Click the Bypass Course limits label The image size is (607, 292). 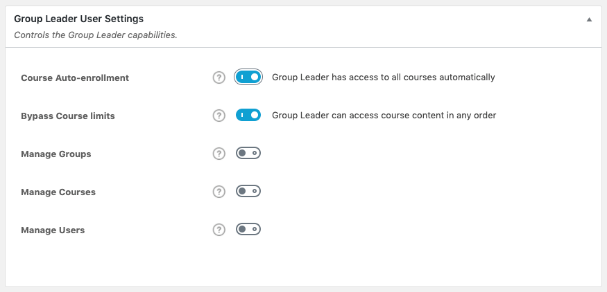(x=68, y=116)
